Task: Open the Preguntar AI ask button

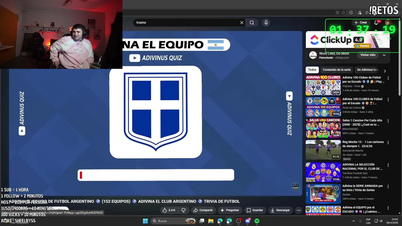Action: pos(230,210)
